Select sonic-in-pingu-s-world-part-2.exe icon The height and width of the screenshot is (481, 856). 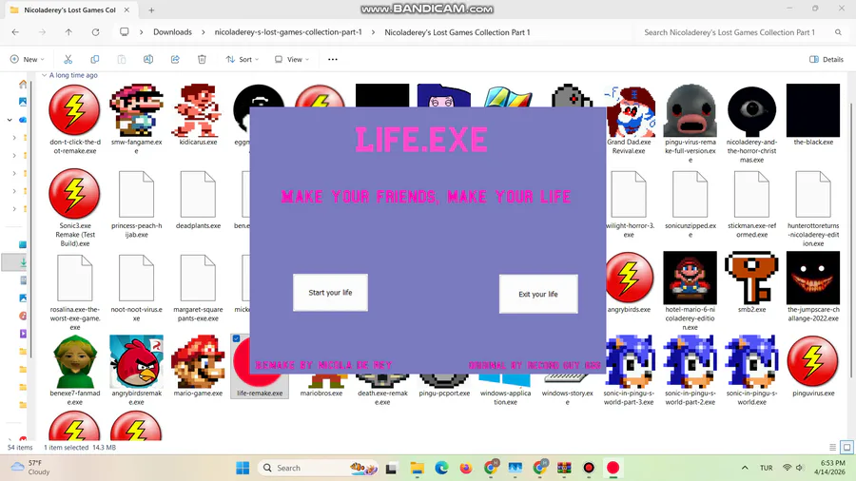(691, 361)
